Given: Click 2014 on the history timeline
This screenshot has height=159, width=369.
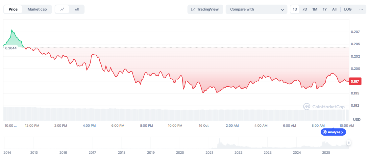Looking at the screenshot, I should tap(7, 153).
